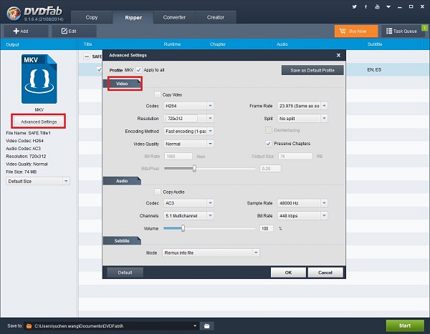The image size is (430, 334).
Task: Open the Sample Rate 48000 Hz dropdown
Action: point(302,203)
